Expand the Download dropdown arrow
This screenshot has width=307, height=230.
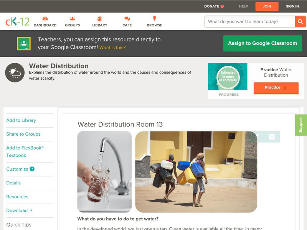point(31,210)
